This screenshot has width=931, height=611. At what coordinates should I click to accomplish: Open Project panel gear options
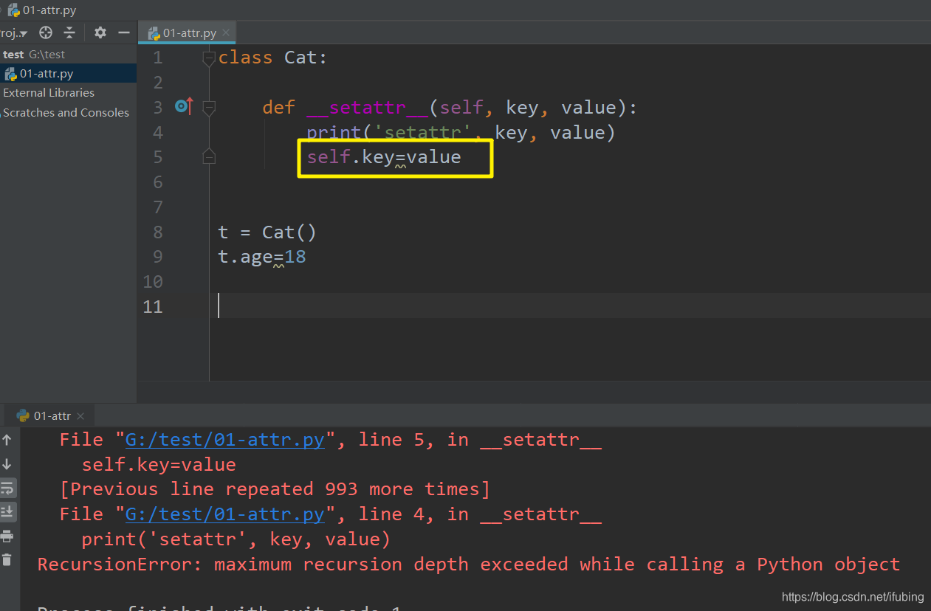[100, 32]
